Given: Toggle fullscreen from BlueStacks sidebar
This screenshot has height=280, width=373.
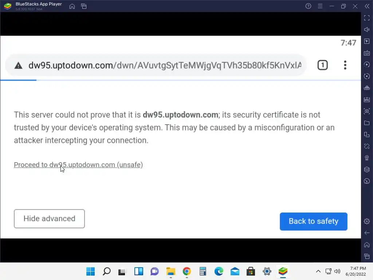Looking at the screenshot, I should coord(367,18).
